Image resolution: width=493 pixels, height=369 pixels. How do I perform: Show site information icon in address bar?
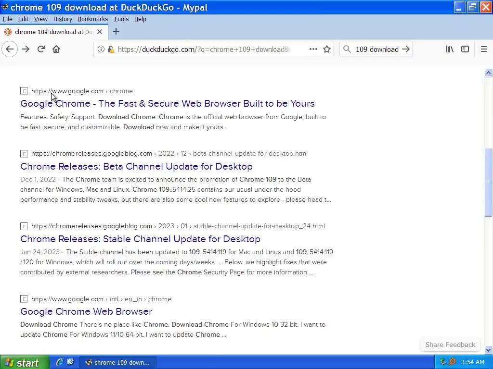101,49
